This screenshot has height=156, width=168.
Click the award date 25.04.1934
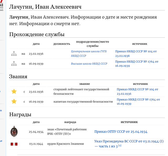click(36, 132)
